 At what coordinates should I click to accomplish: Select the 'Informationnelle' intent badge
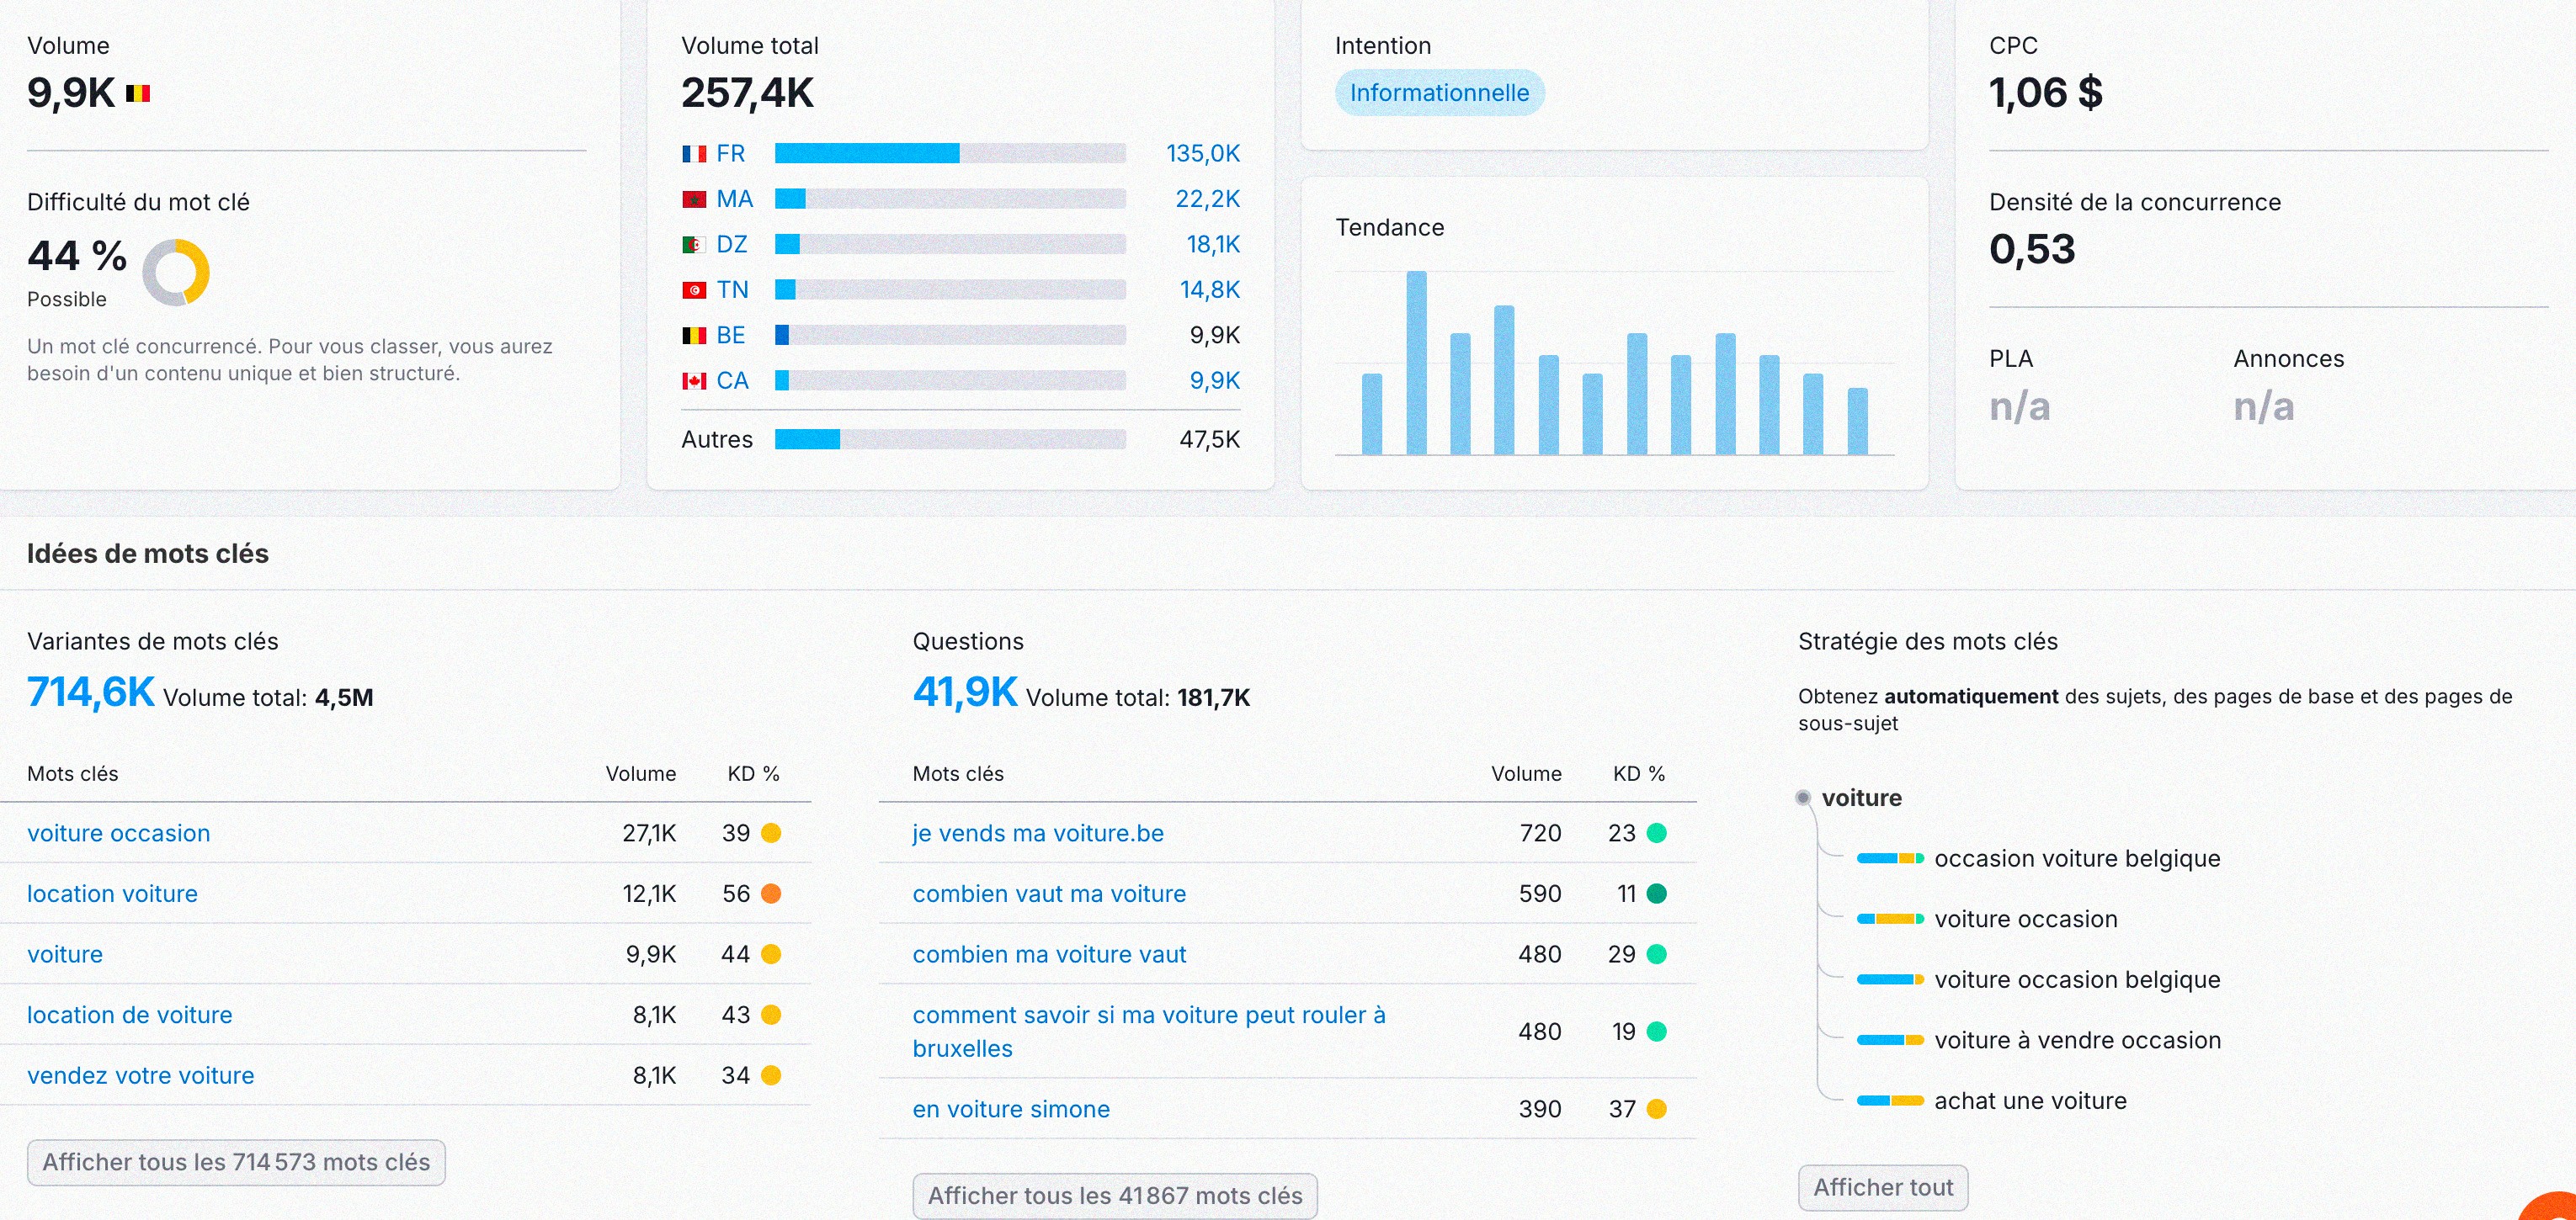click(x=1439, y=93)
